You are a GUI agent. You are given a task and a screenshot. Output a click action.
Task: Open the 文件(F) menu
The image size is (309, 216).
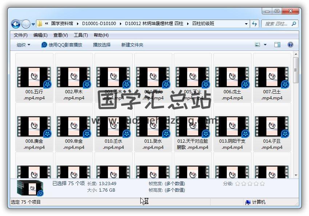click(x=20, y=35)
